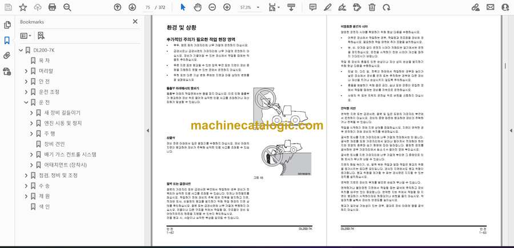The height and width of the screenshot is (248, 514).
Task: Expand the 수 송 bookmark
Action: (26, 186)
